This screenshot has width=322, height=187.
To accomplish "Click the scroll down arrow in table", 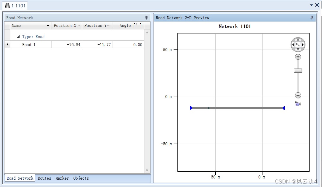I will [x=147, y=170].
